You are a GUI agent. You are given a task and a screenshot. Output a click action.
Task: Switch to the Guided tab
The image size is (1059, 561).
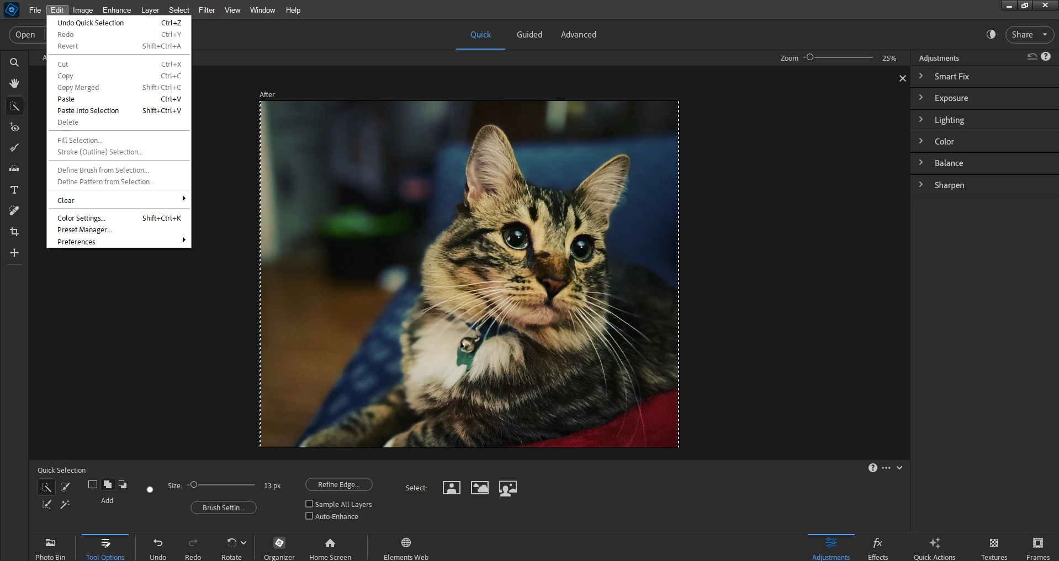(529, 34)
